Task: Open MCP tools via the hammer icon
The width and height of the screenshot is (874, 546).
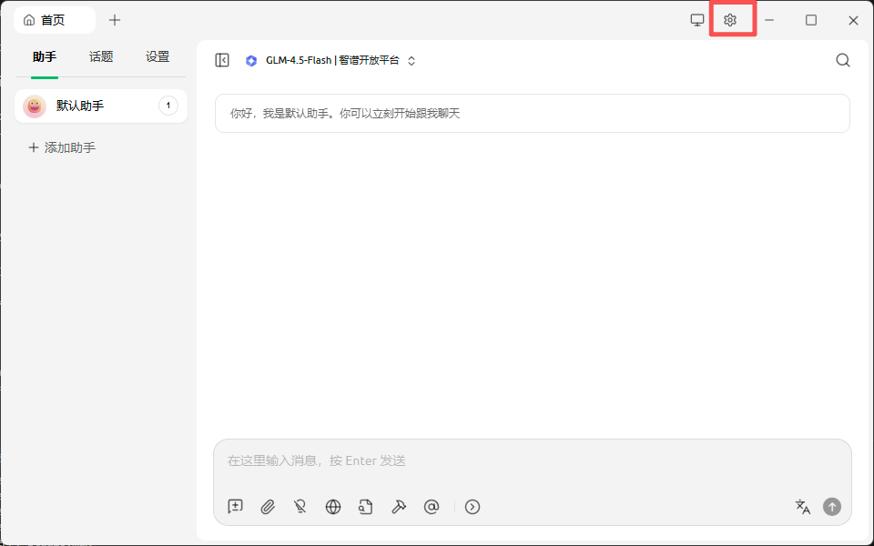Action: click(399, 507)
